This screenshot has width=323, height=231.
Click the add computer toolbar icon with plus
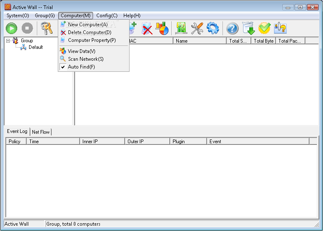coord(133,28)
